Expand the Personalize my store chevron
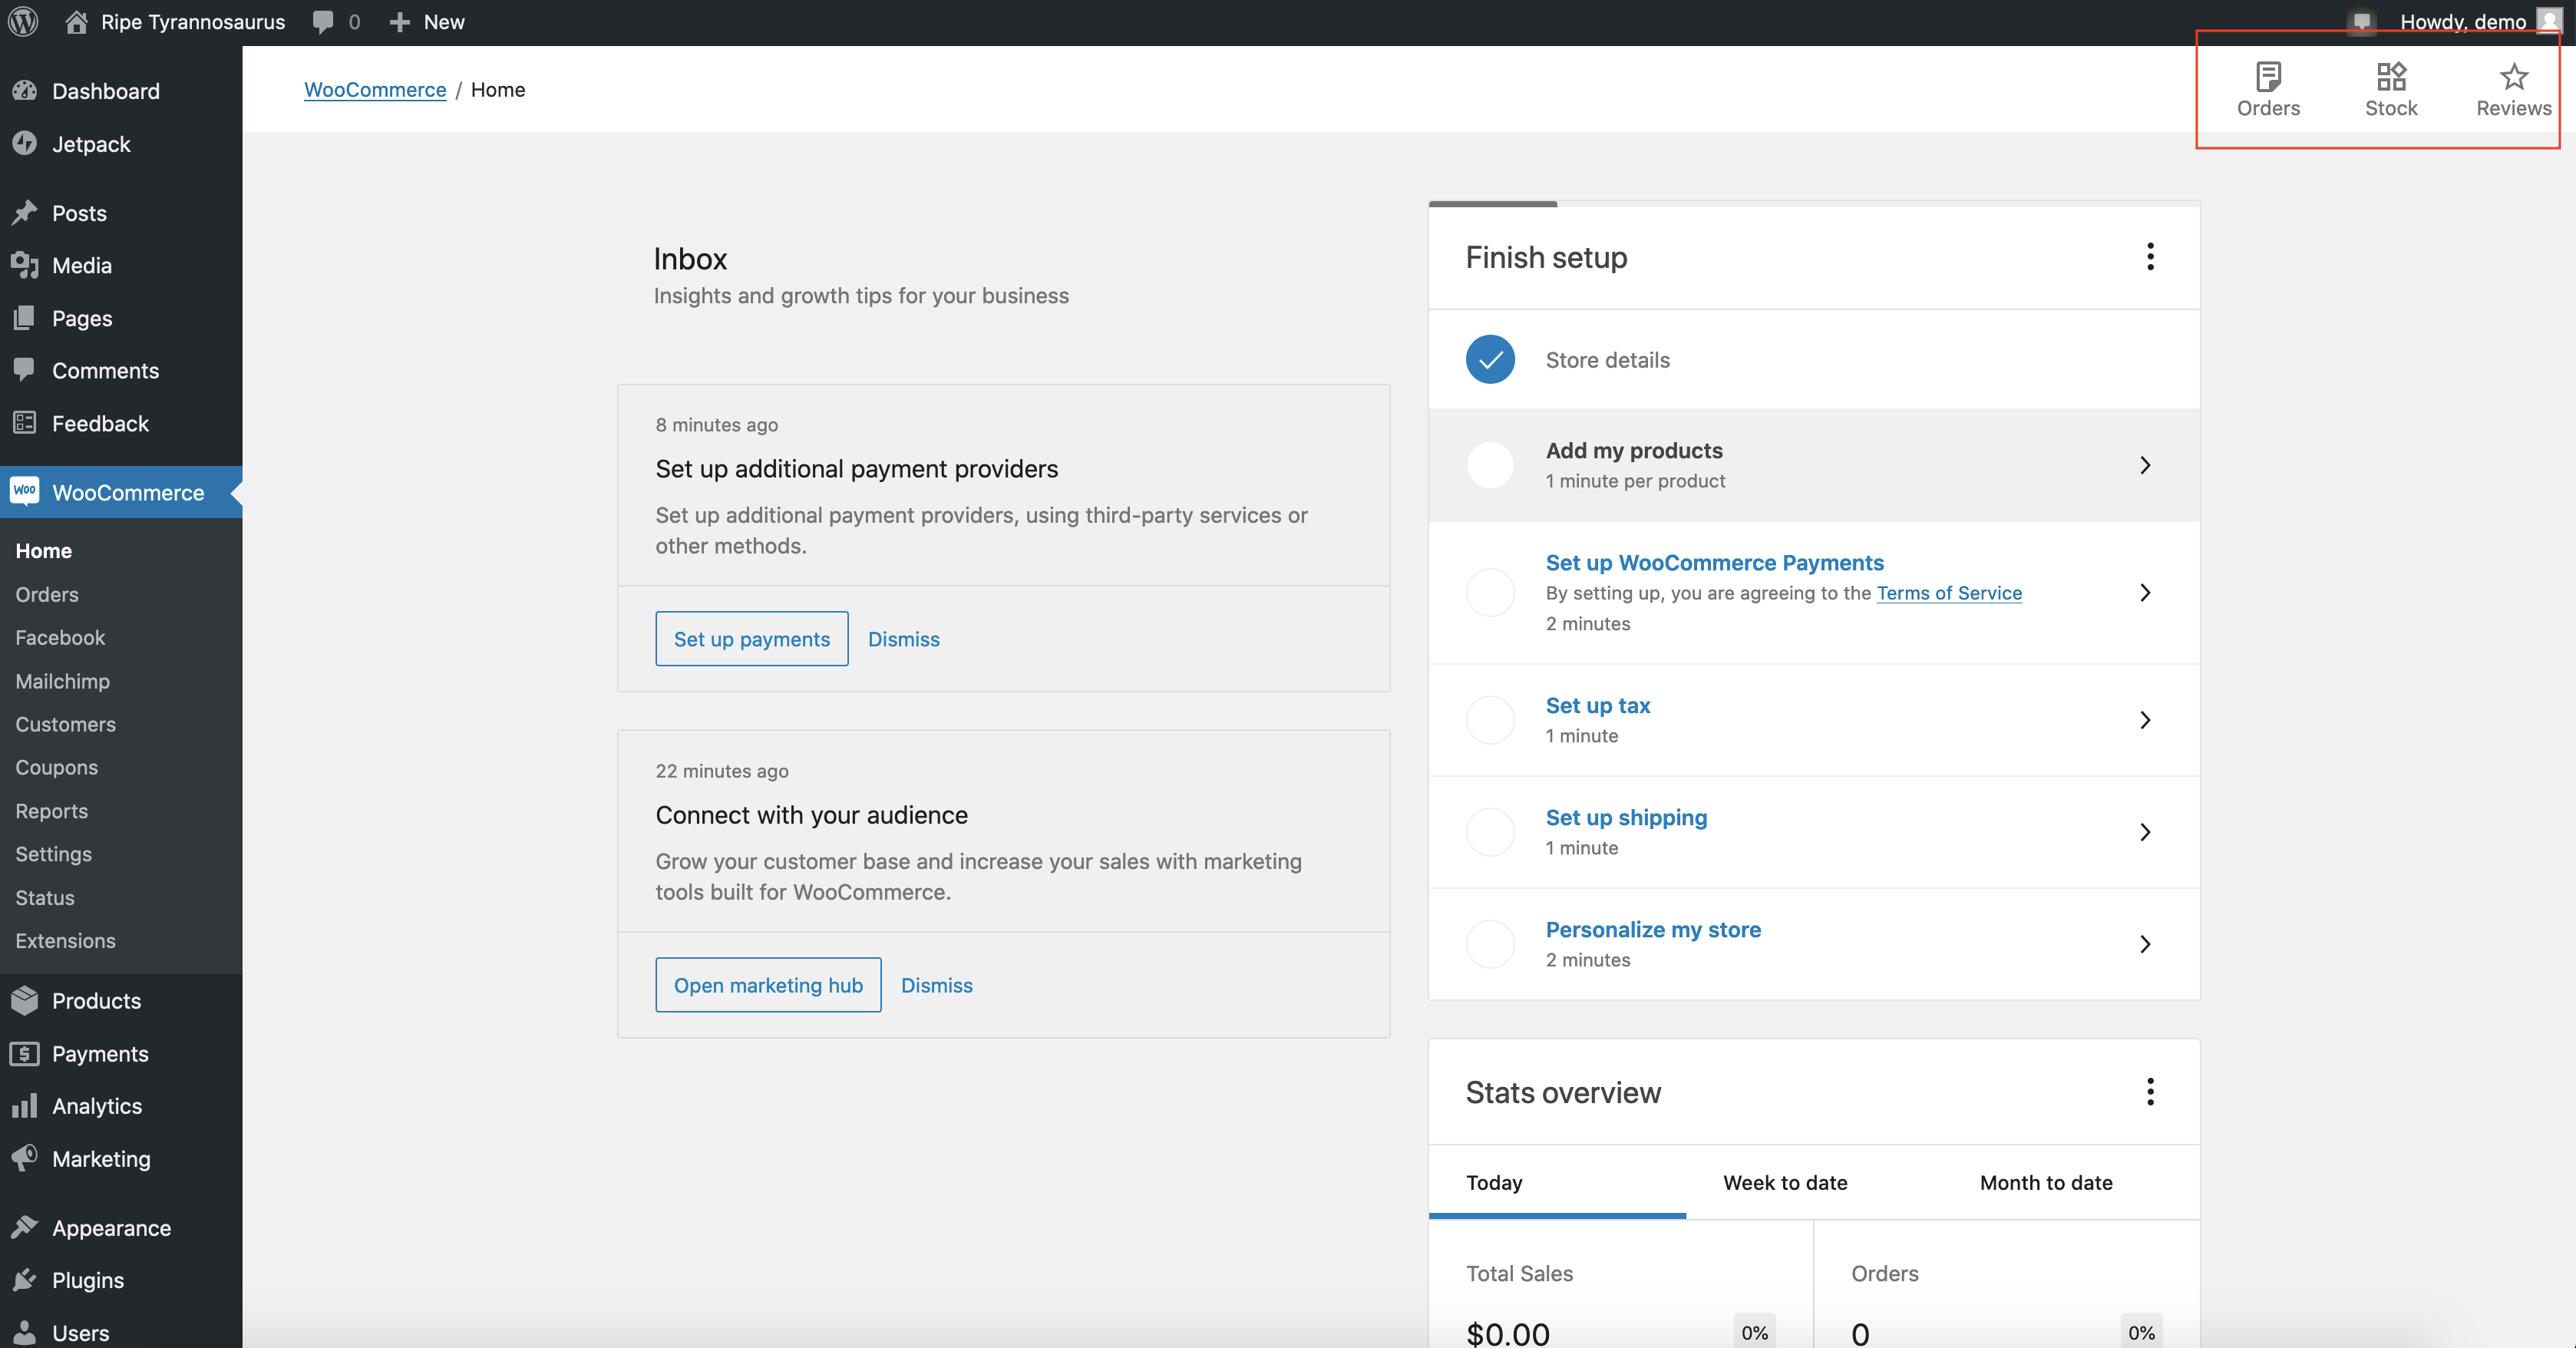The image size is (2576, 1348). coord(2145,944)
